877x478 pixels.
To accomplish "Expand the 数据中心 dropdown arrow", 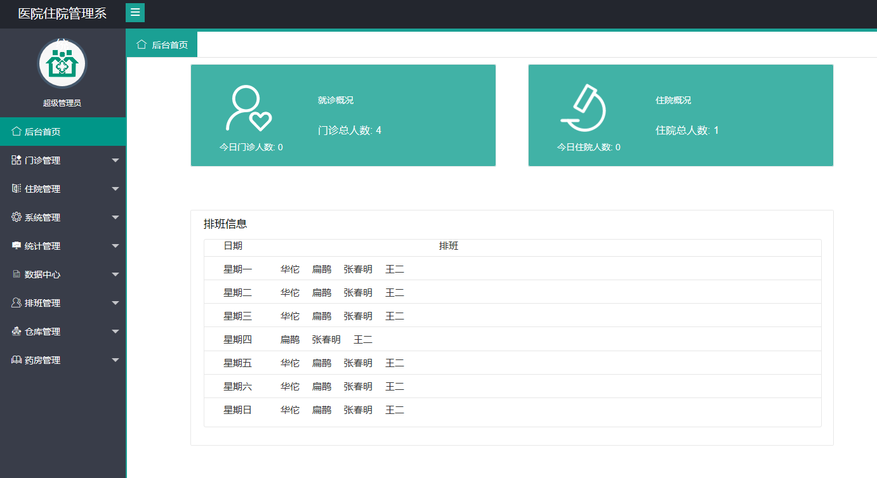I will (115, 275).
